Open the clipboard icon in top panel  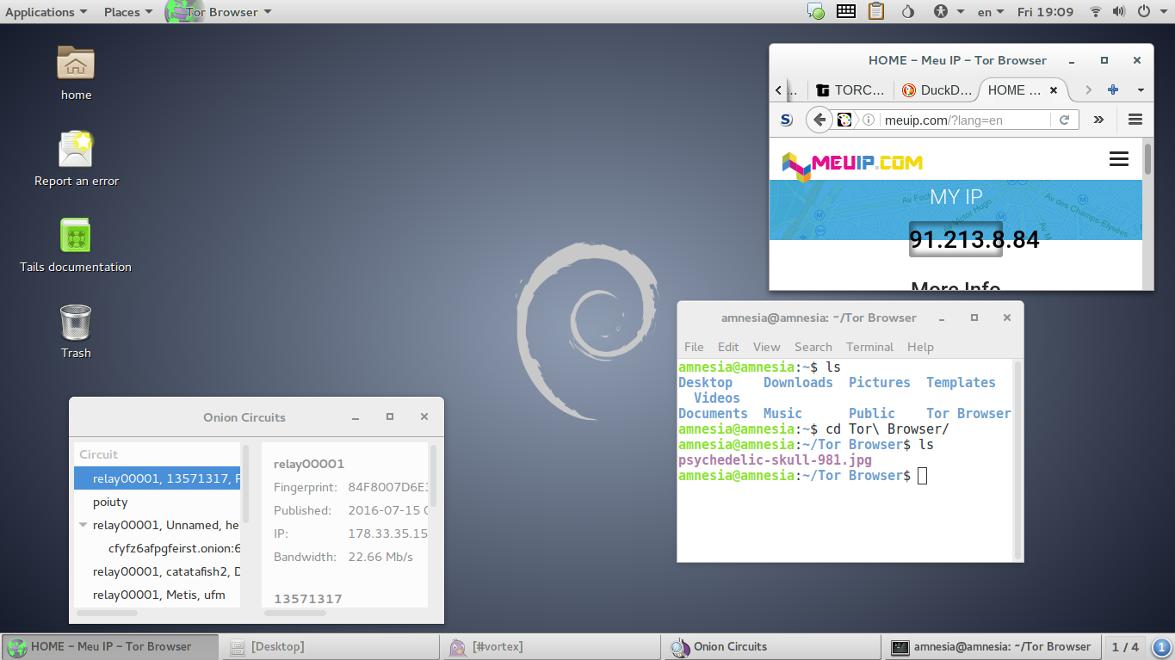(876, 12)
